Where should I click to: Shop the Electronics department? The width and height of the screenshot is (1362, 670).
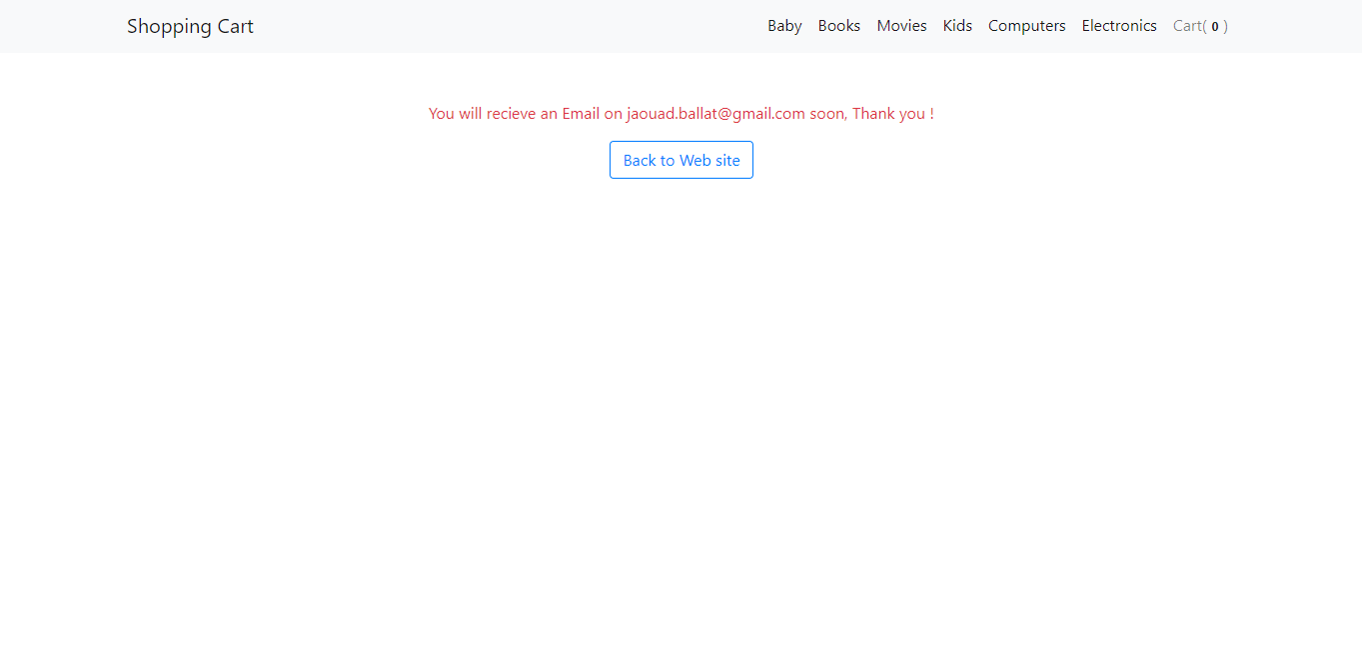[1119, 26]
